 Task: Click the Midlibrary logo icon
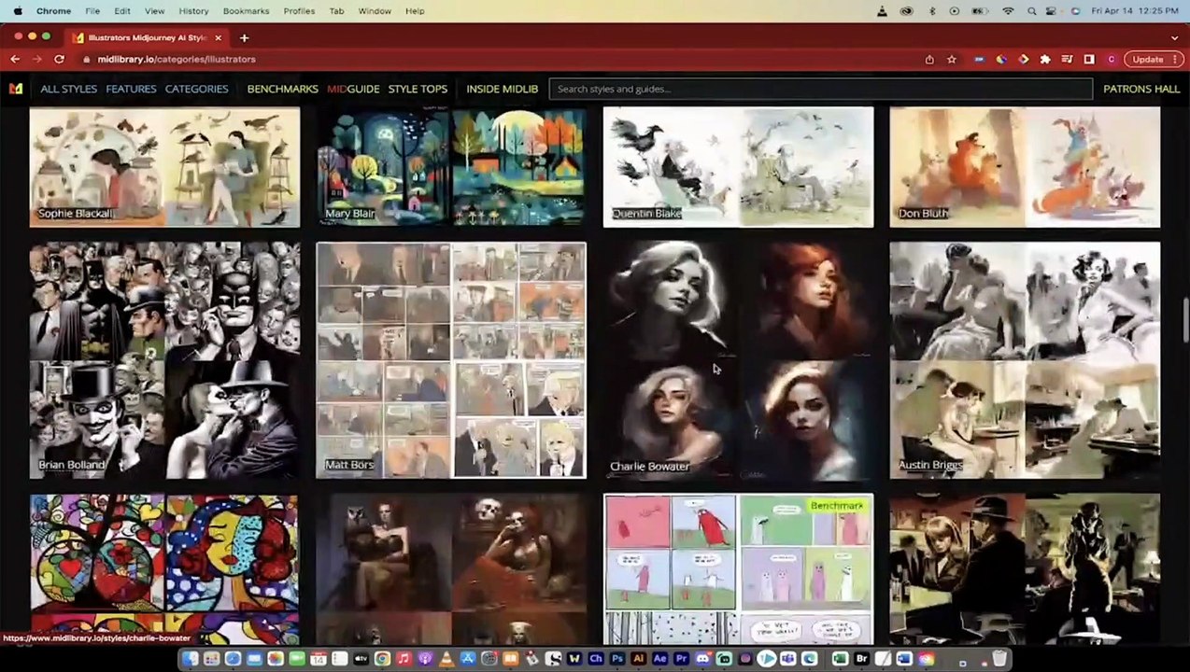pos(16,89)
